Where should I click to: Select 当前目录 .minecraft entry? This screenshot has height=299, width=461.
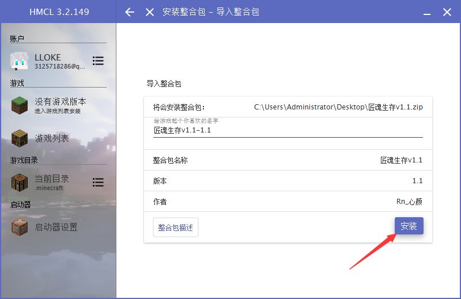(52, 182)
